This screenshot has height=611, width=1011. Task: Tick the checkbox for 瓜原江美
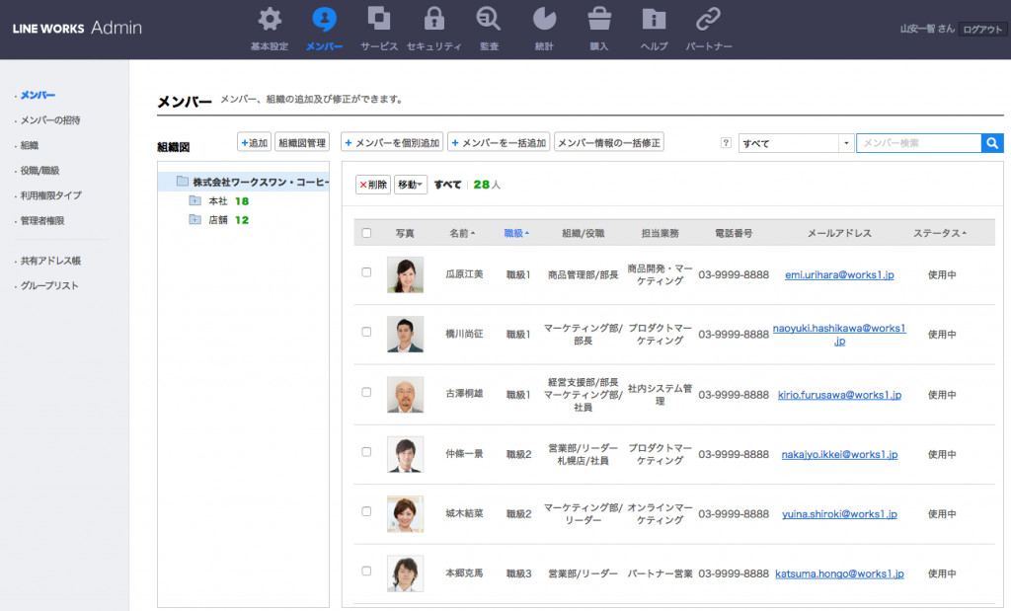pyautogui.click(x=366, y=272)
